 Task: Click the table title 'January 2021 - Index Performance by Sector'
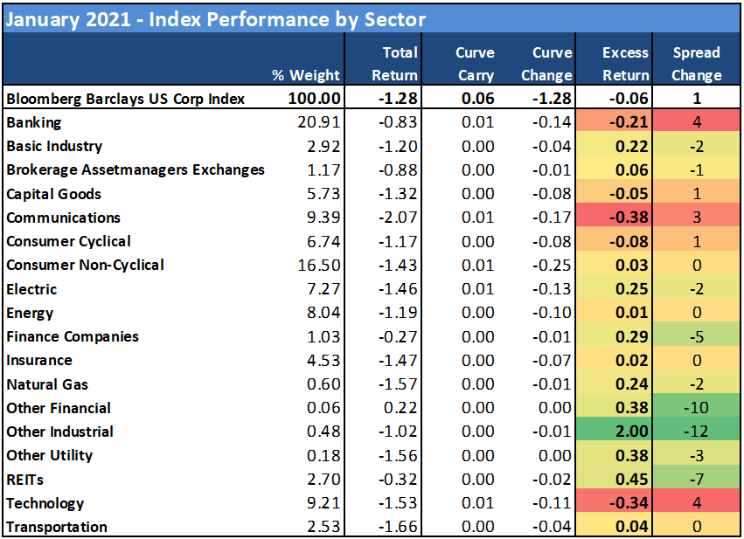coord(215,19)
